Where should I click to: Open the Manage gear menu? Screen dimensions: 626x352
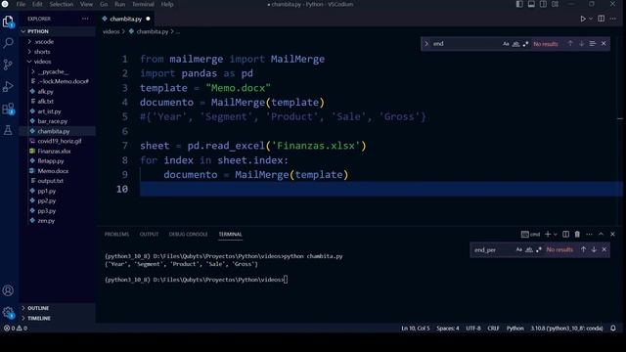pos(8,313)
